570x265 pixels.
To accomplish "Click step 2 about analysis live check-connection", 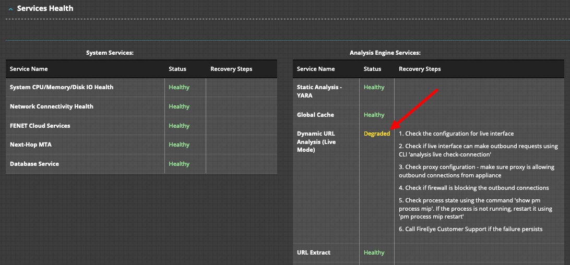I will (478, 150).
